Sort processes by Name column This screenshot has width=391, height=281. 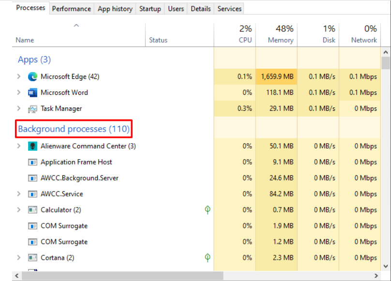[x=78, y=35]
